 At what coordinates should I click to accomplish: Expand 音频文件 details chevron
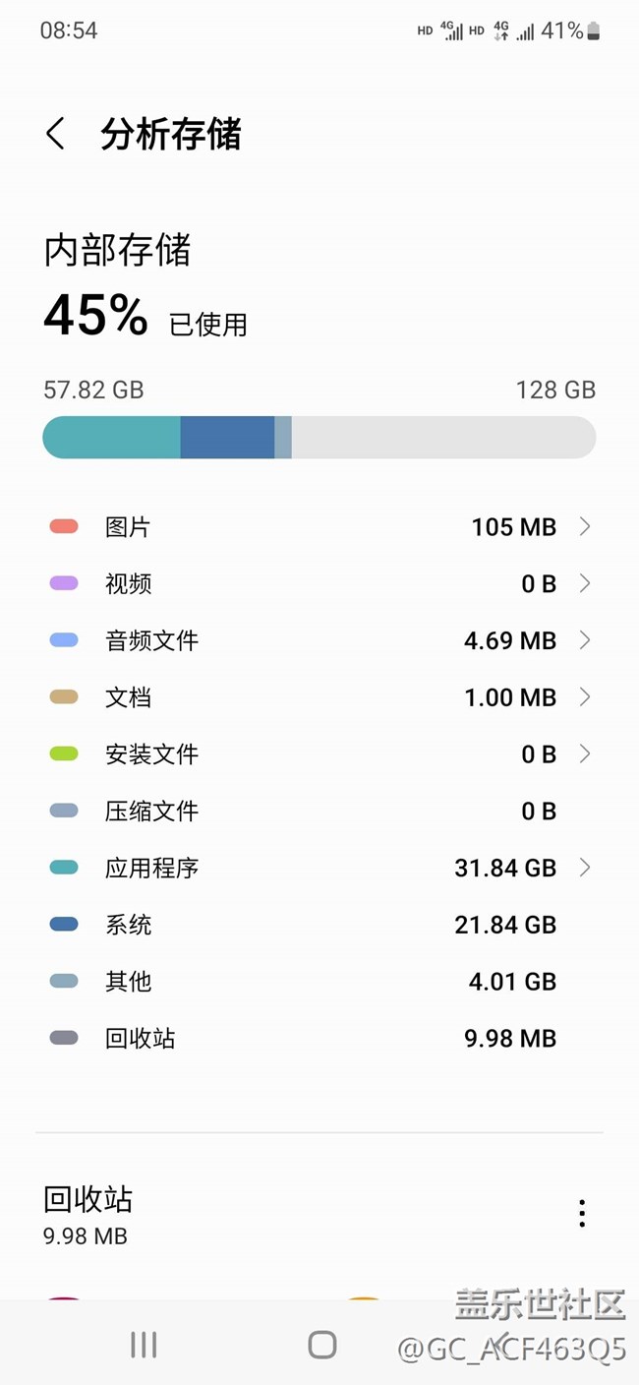585,640
